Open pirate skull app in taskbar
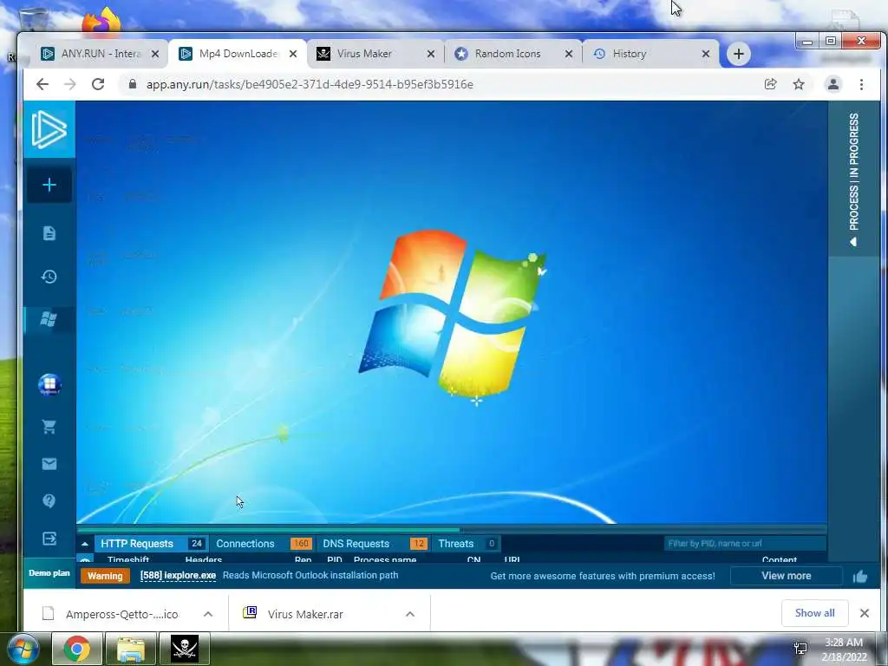 pyautogui.click(x=185, y=649)
